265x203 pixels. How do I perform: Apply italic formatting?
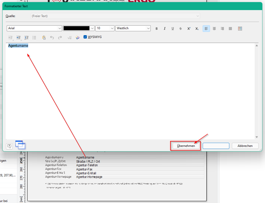[x=164, y=28]
